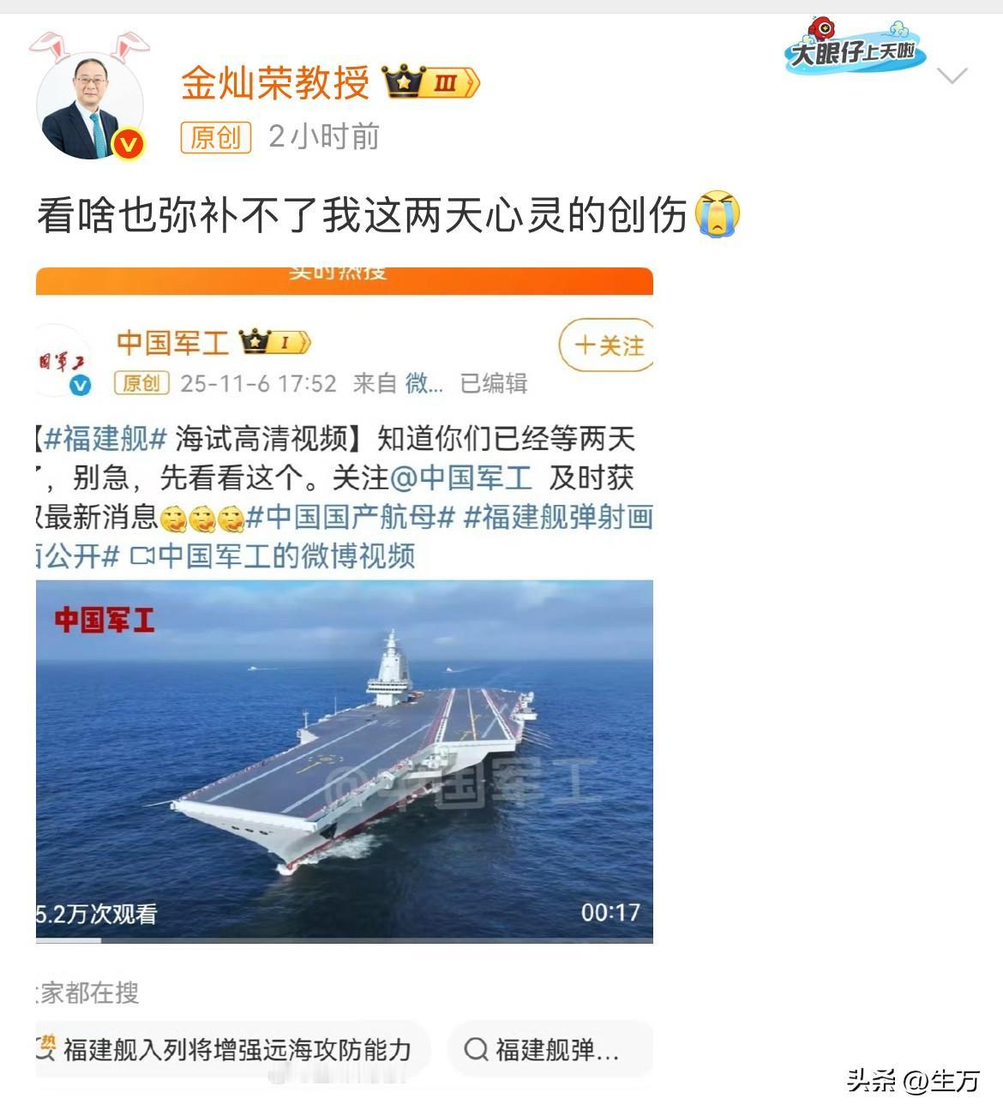Open the crown level III membership badge
Image resolution: width=1003 pixels, height=1116 pixels.
click(x=430, y=82)
